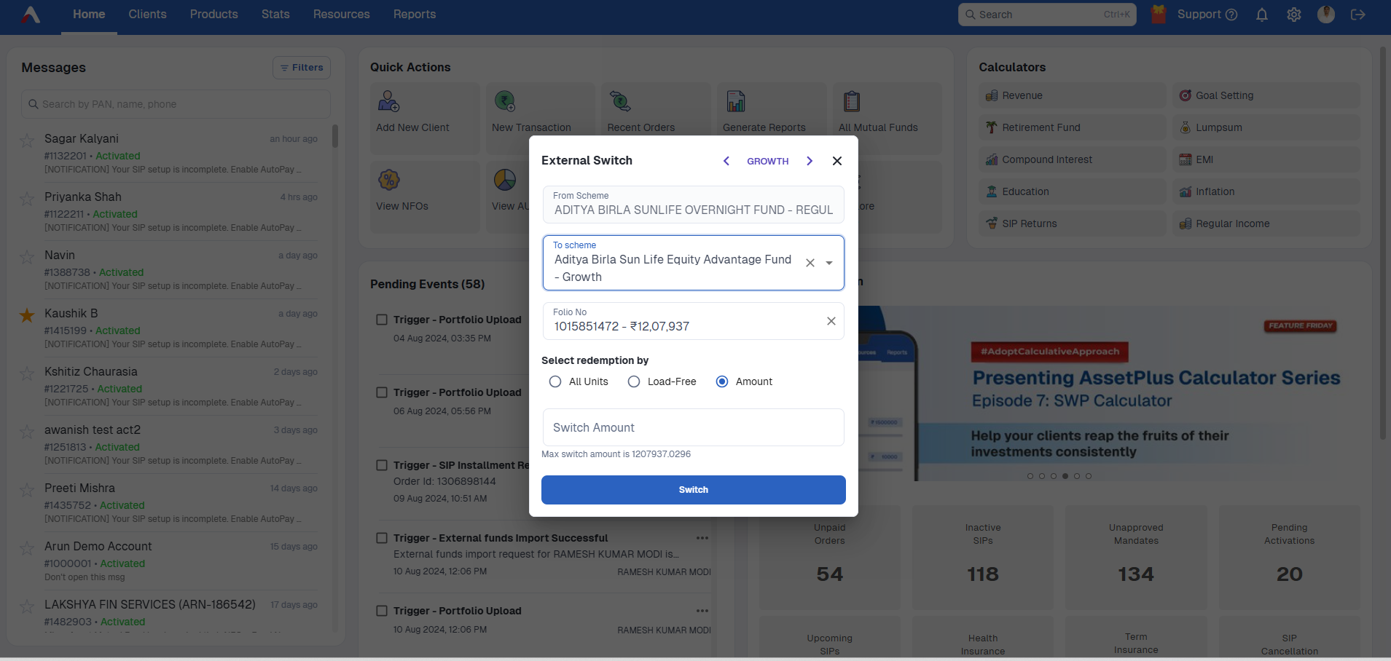Select Amount redemption option
Viewport: 1391px width, 661px height.
click(x=722, y=381)
